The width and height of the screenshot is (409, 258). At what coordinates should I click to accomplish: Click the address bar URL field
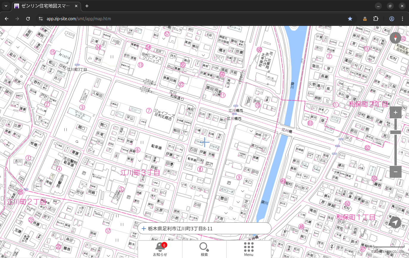pos(179,19)
